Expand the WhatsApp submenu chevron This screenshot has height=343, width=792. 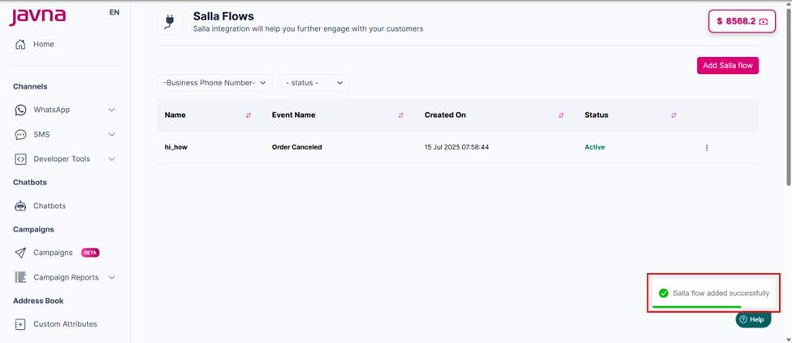pos(112,110)
